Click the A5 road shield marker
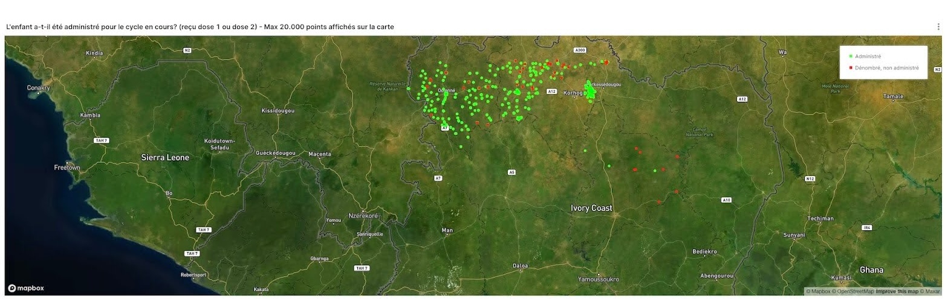Image resolution: width=945 pixels, height=299 pixels. [511, 172]
